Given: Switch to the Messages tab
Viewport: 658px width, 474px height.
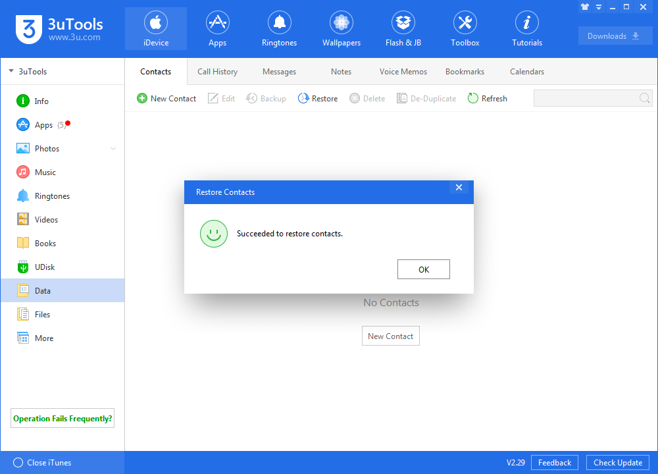Looking at the screenshot, I should (x=279, y=72).
